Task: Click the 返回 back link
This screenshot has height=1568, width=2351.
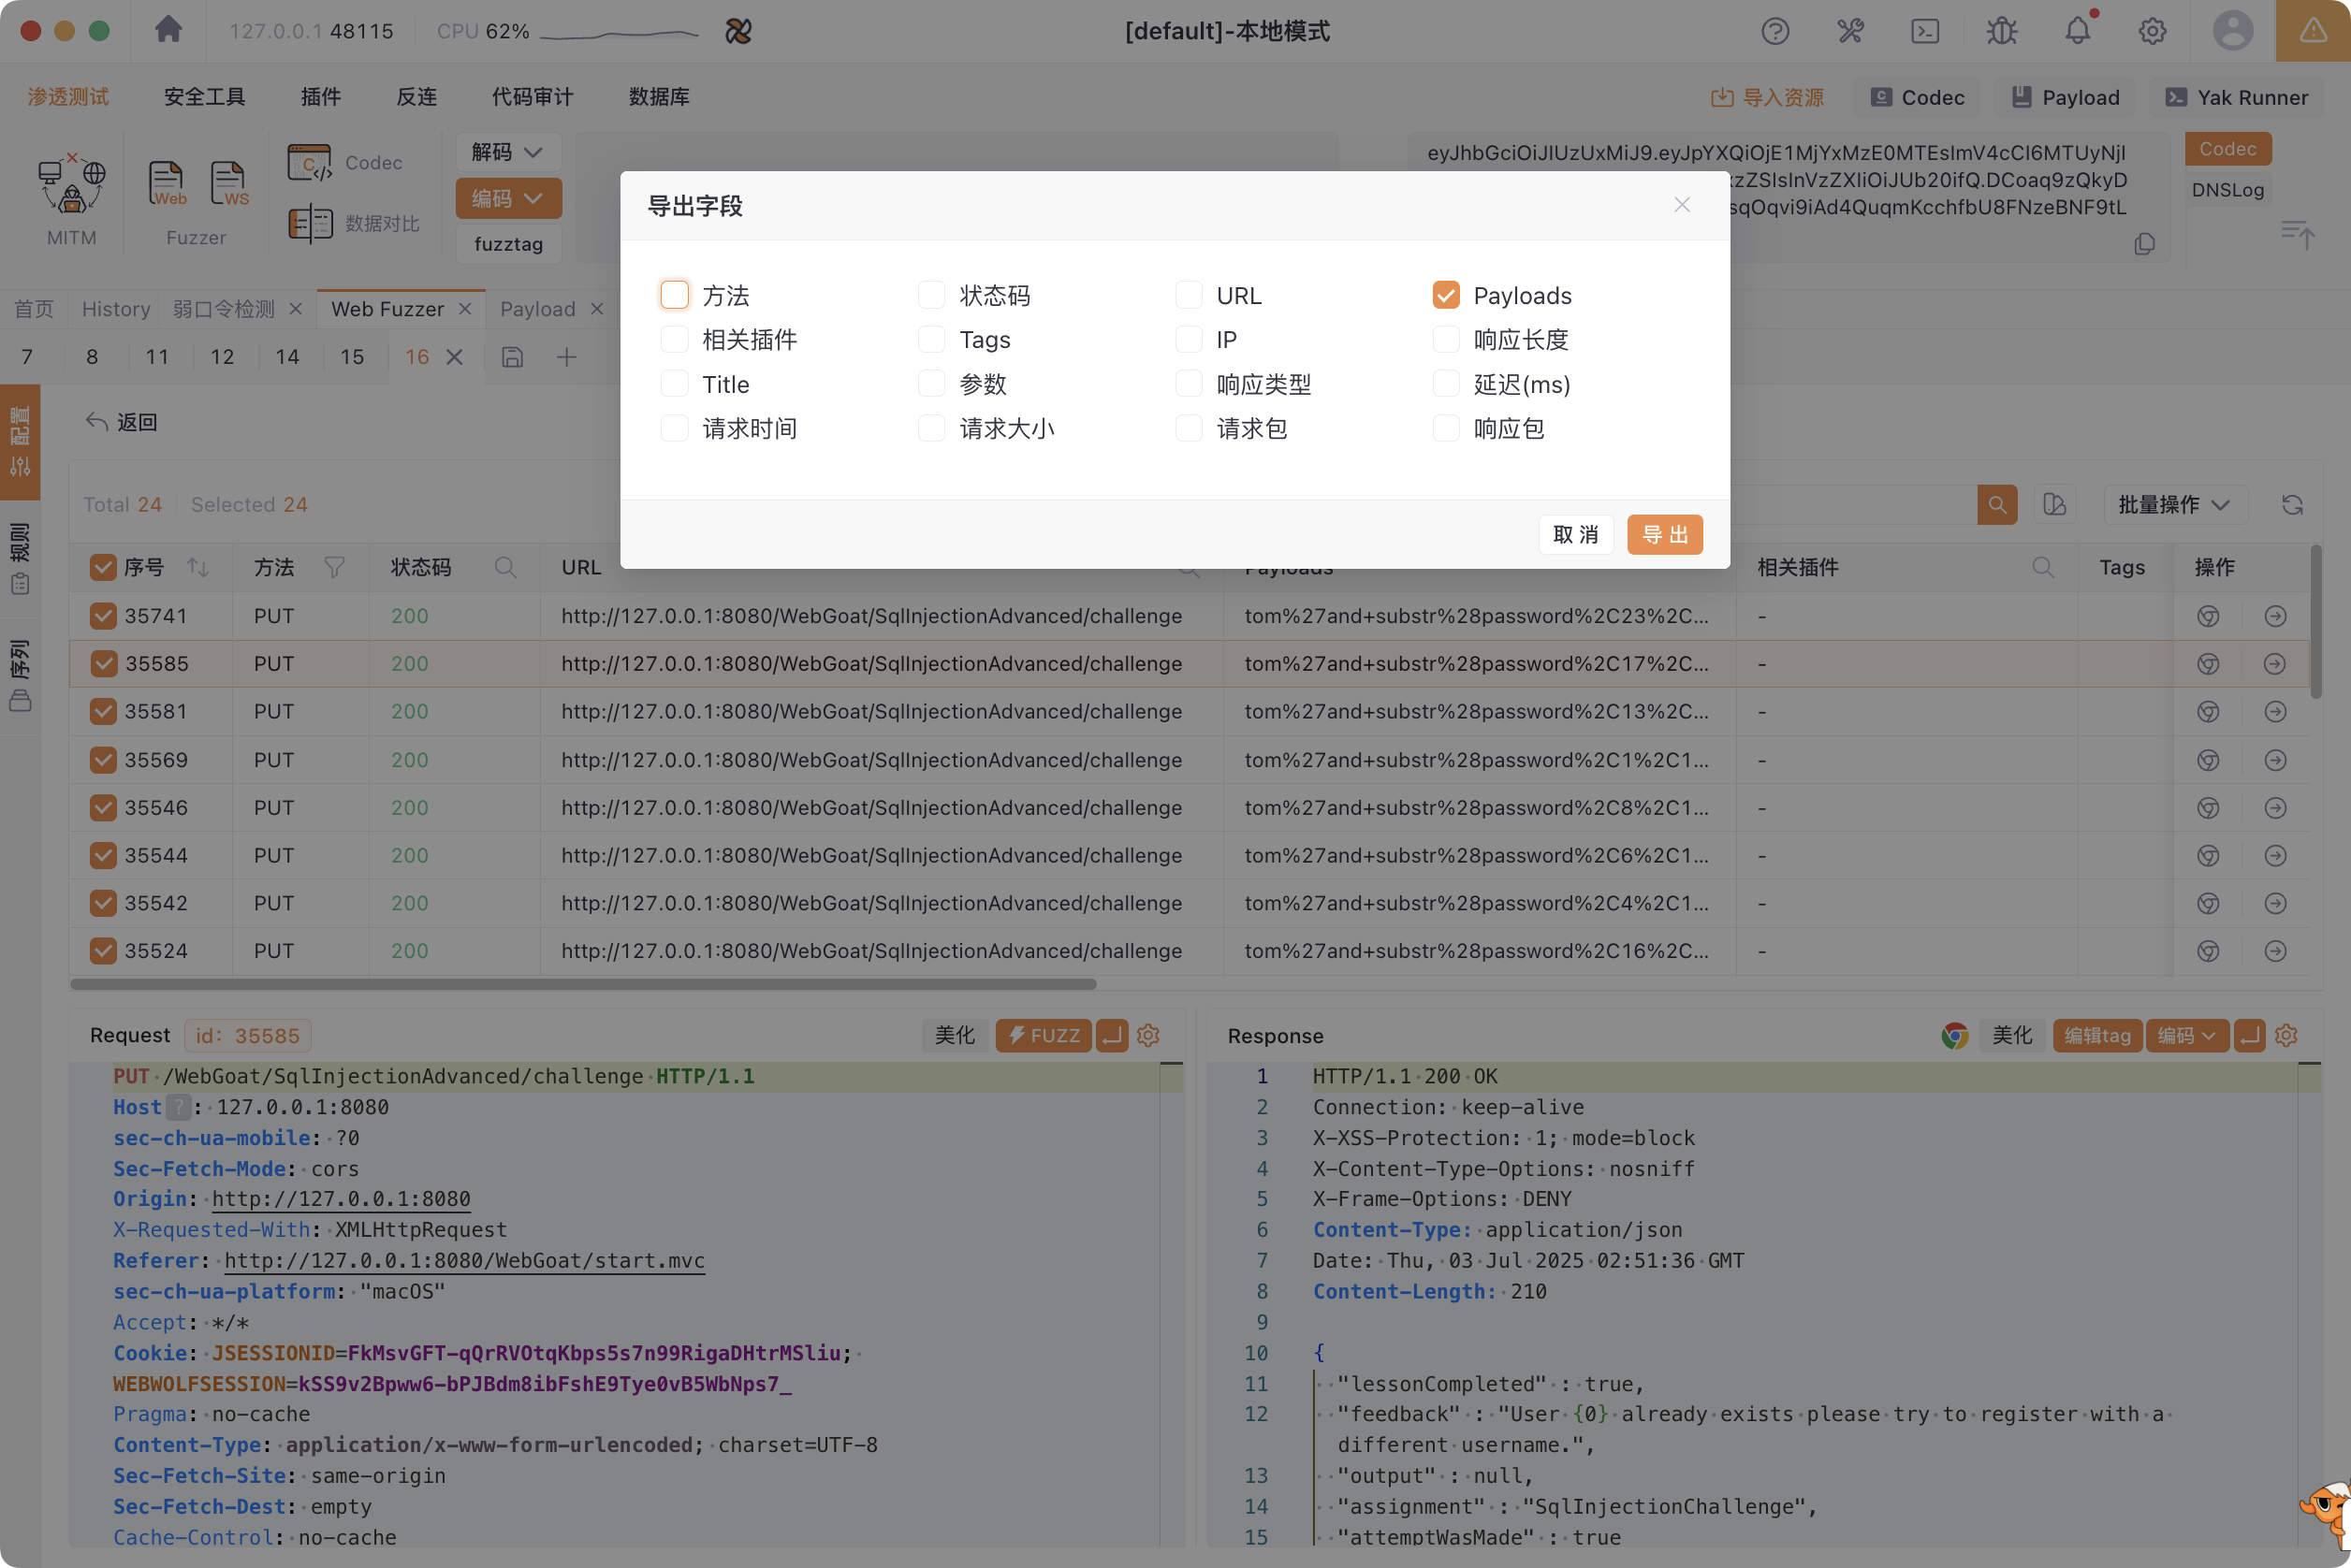Action: (122, 422)
